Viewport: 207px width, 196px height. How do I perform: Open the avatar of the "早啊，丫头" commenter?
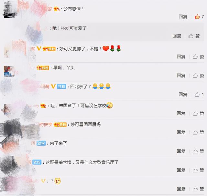pos(9,71)
